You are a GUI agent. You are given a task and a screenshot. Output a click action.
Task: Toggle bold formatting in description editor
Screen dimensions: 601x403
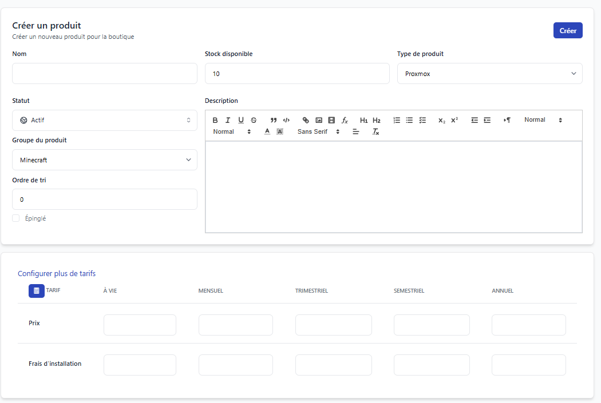coord(215,120)
